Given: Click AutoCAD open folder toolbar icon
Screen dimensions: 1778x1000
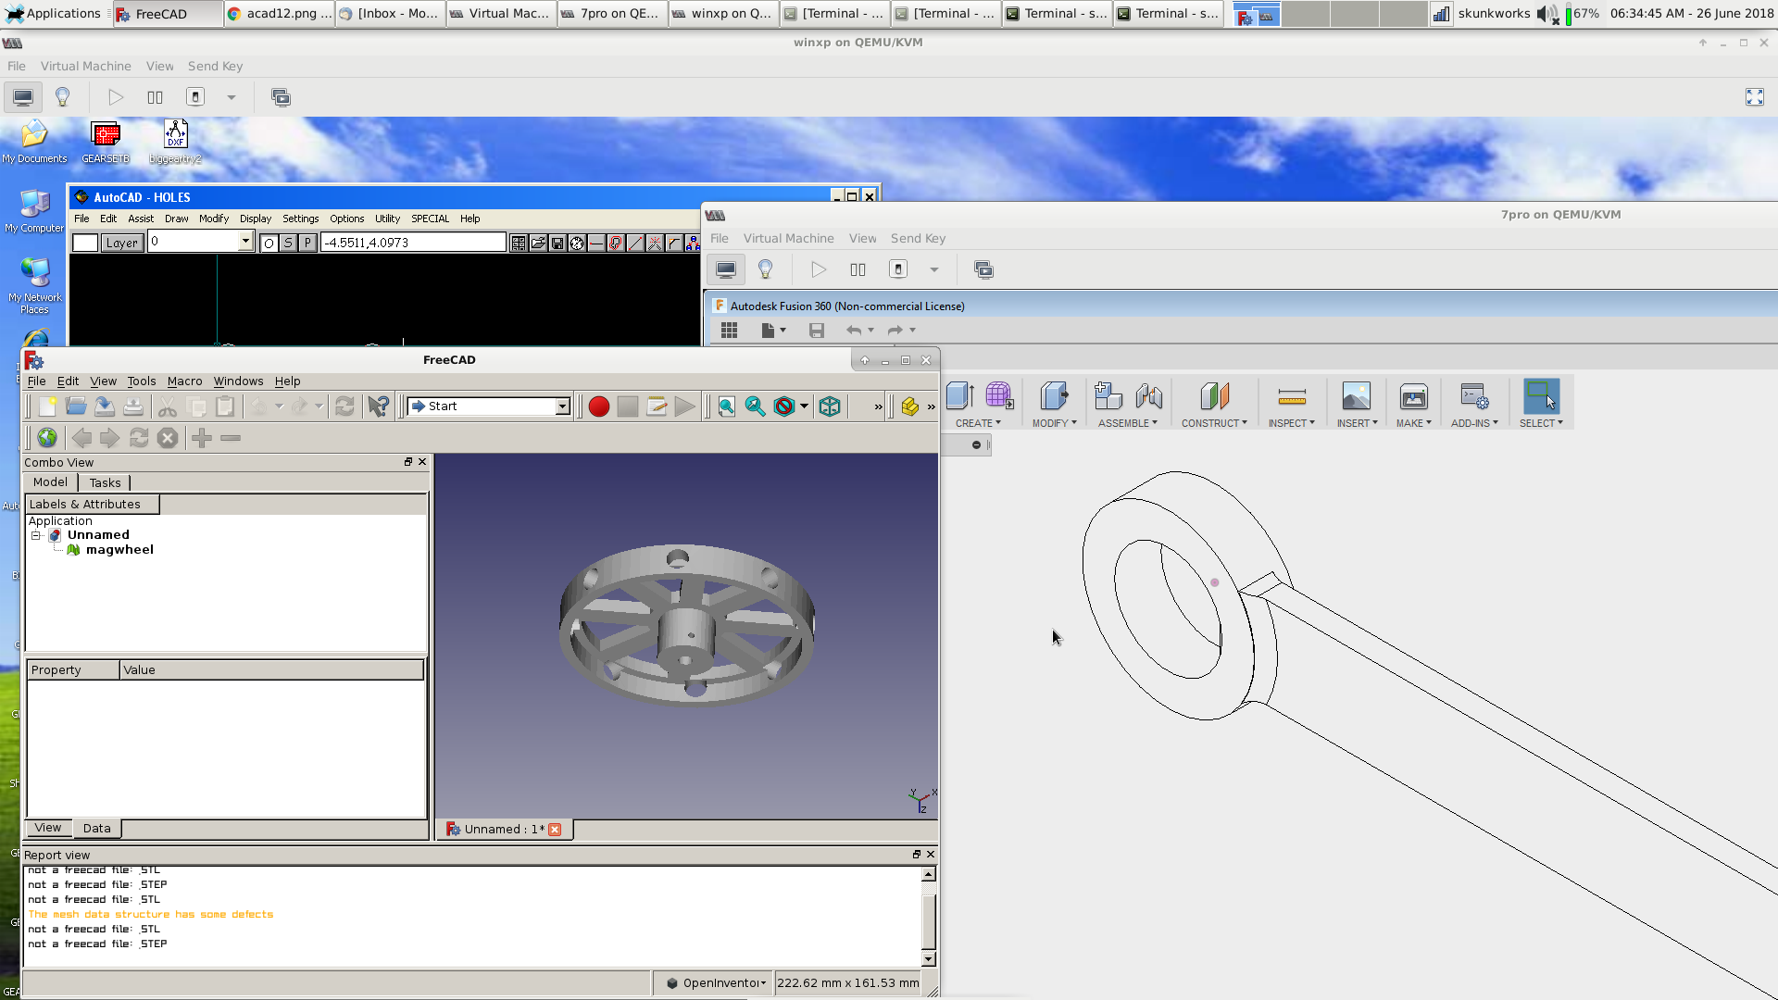Looking at the screenshot, I should click(538, 244).
